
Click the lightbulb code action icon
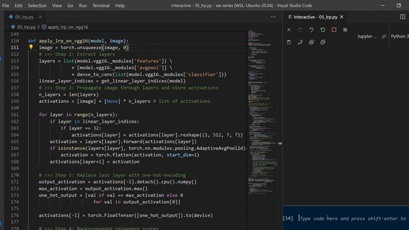click(x=31, y=47)
